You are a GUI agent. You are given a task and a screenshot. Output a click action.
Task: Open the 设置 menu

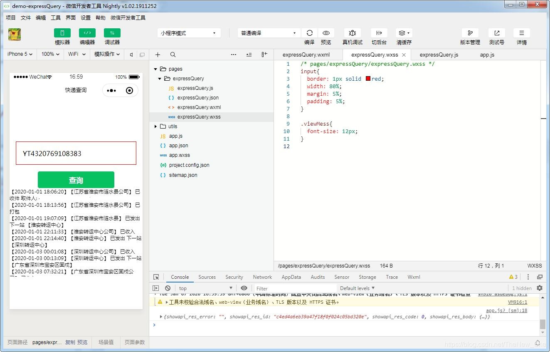[86, 17]
